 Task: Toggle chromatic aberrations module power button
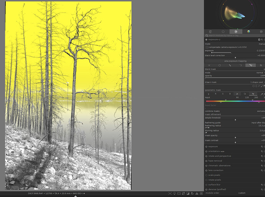click(x=206, y=166)
